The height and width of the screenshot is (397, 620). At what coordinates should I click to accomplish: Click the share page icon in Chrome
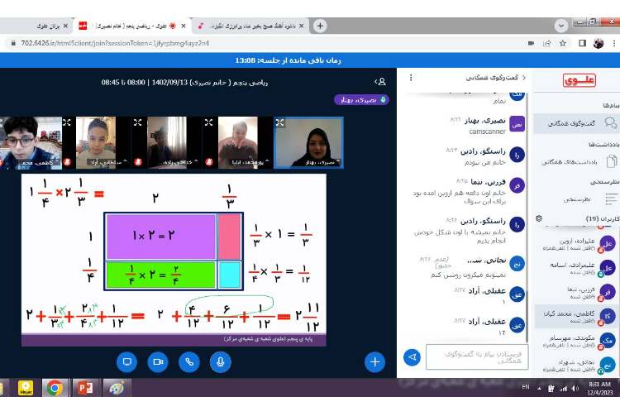[x=547, y=43]
